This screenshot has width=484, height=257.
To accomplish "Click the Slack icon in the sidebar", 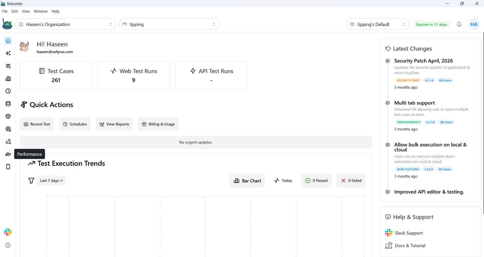I will (8, 232).
